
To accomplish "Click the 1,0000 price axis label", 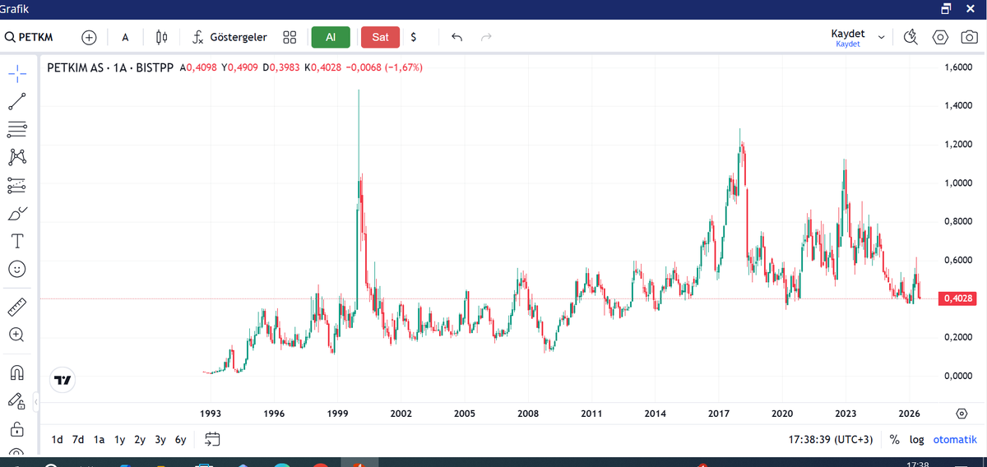I will tap(959, 183).
